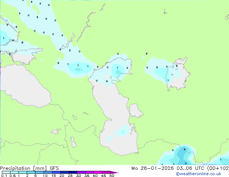
Task: Click the legend swatch between 25 and 30
Action: pyautogui.click(x=73, y=172)
